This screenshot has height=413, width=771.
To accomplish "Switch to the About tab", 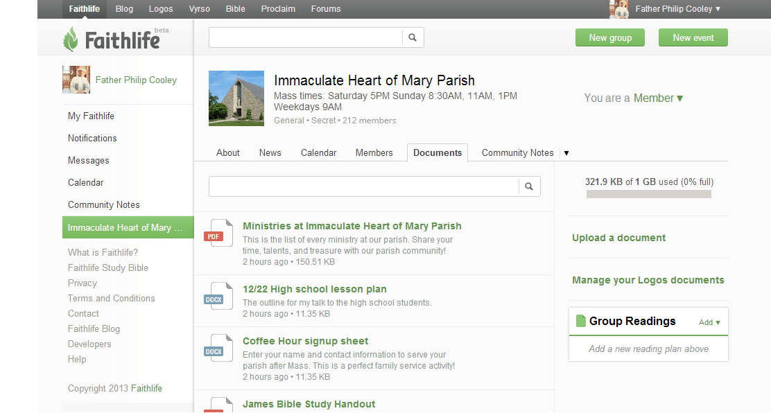I will 227,153.
